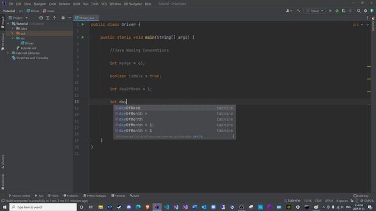Open Windows Start menu
The image size is (376, 211).
[x=5, y=207]
